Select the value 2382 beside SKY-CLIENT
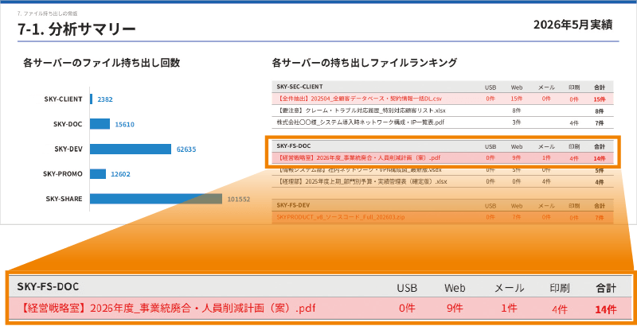This screenshot has height=326, width=637. point(105,99)
